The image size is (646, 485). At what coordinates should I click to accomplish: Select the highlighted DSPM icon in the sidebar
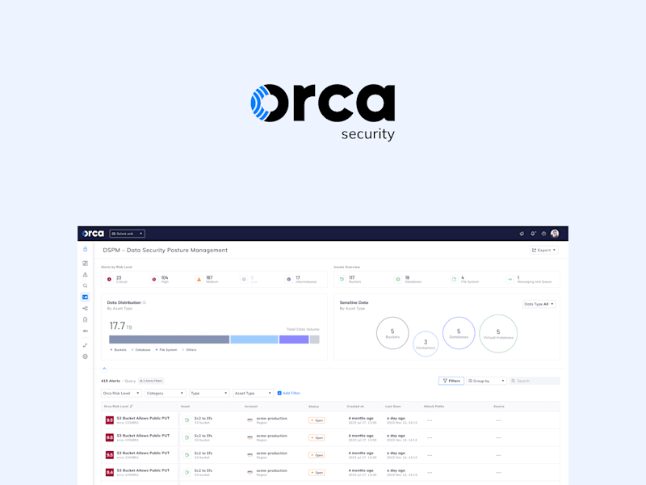[86, 297]
